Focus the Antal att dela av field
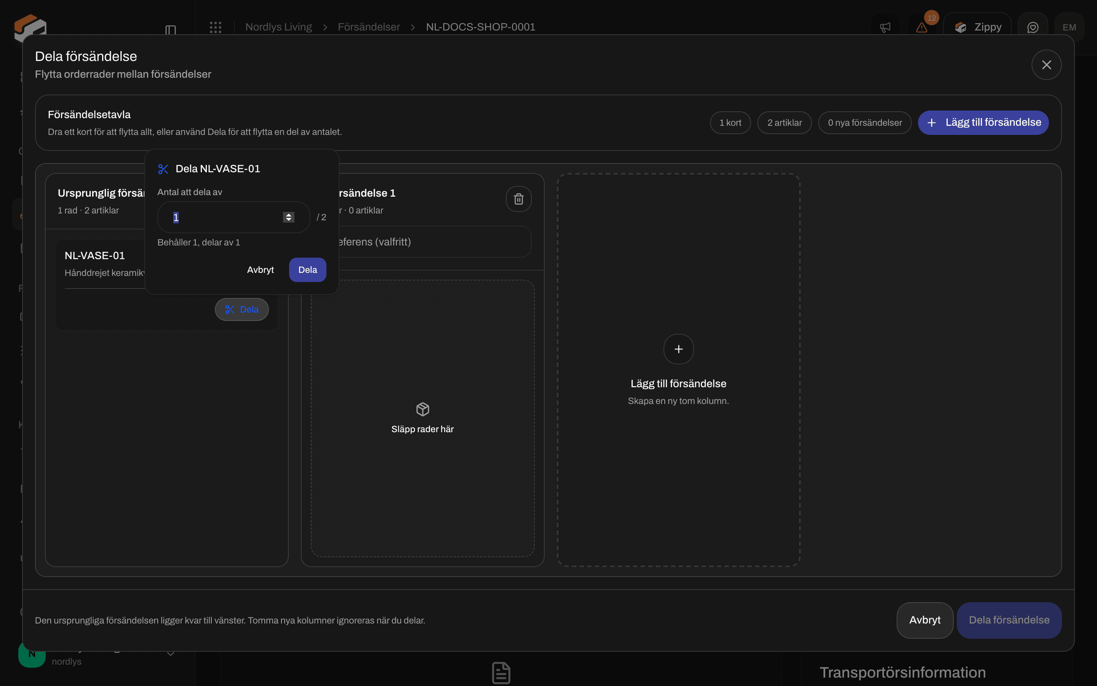1097x686 pixels. point(233,217)
